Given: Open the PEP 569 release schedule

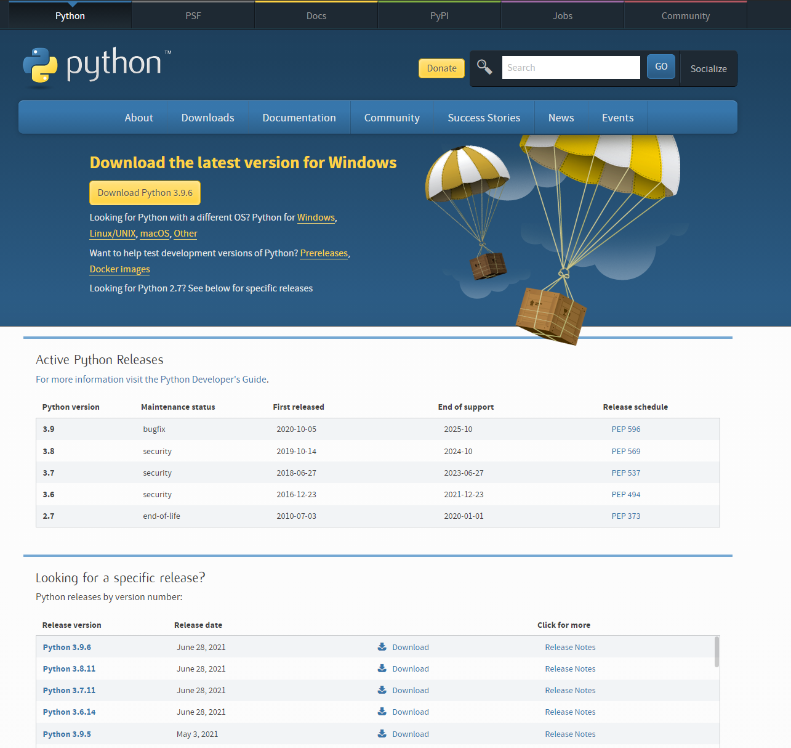Looking at the screenshot, I should point(626,451).
